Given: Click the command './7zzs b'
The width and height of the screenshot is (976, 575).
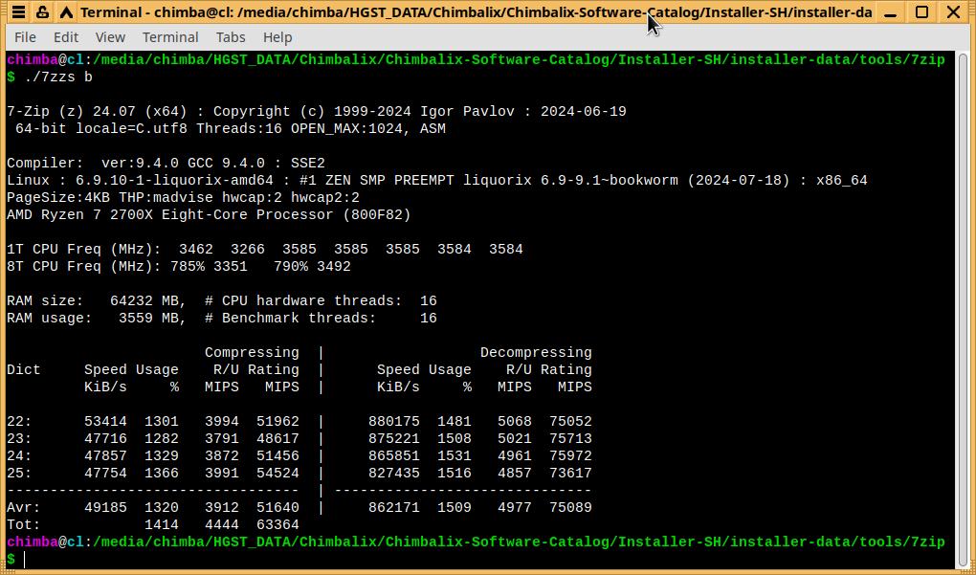Looking at the screenshot, I should (x=58, y=77).
